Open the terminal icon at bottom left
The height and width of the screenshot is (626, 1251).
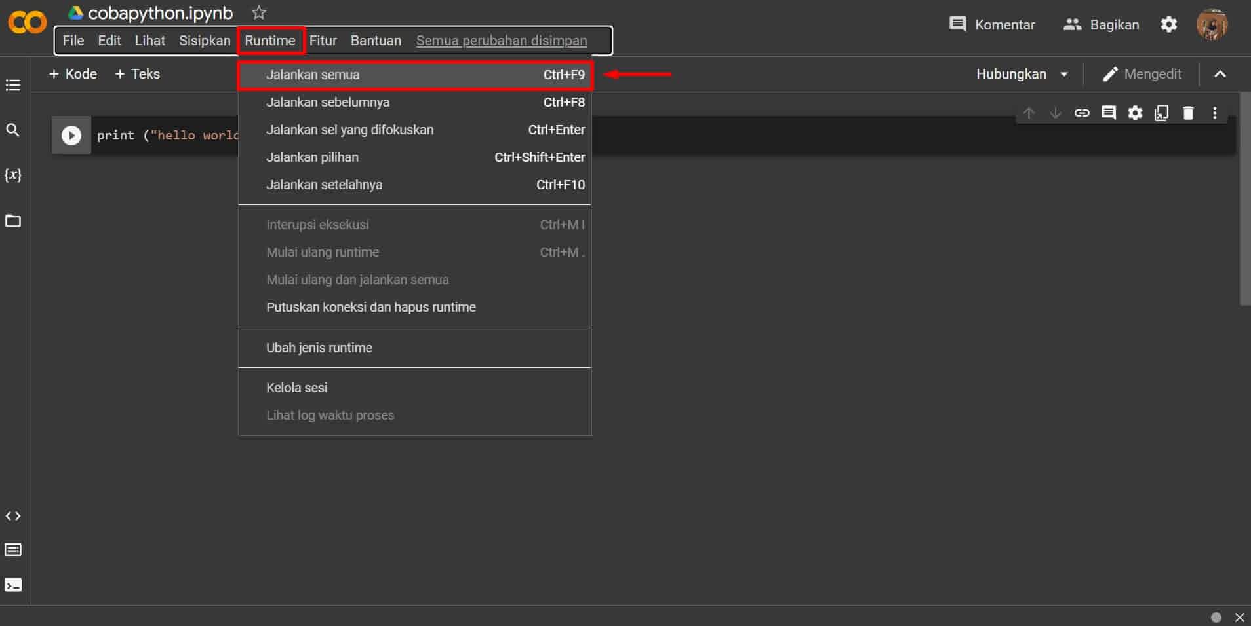pos(13,585)
